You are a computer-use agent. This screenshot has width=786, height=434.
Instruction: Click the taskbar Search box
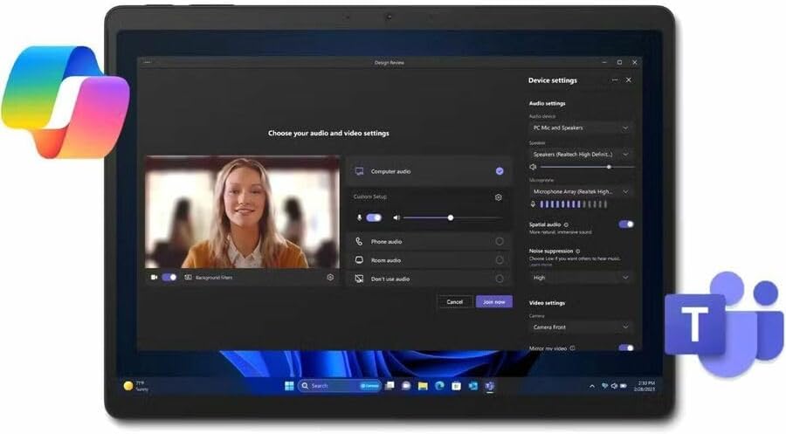(x=339, y=386)
